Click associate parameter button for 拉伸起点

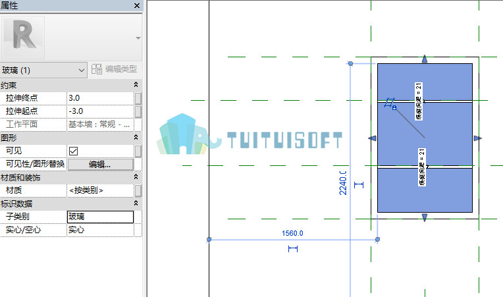coord(138,111)
